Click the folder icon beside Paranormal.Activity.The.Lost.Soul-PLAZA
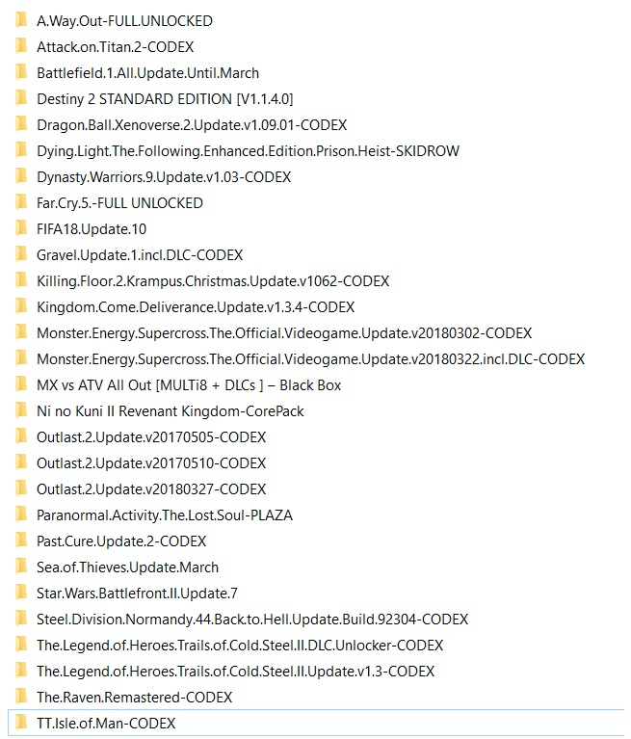Screen dimensions: 631x739 tap(21, 515)
